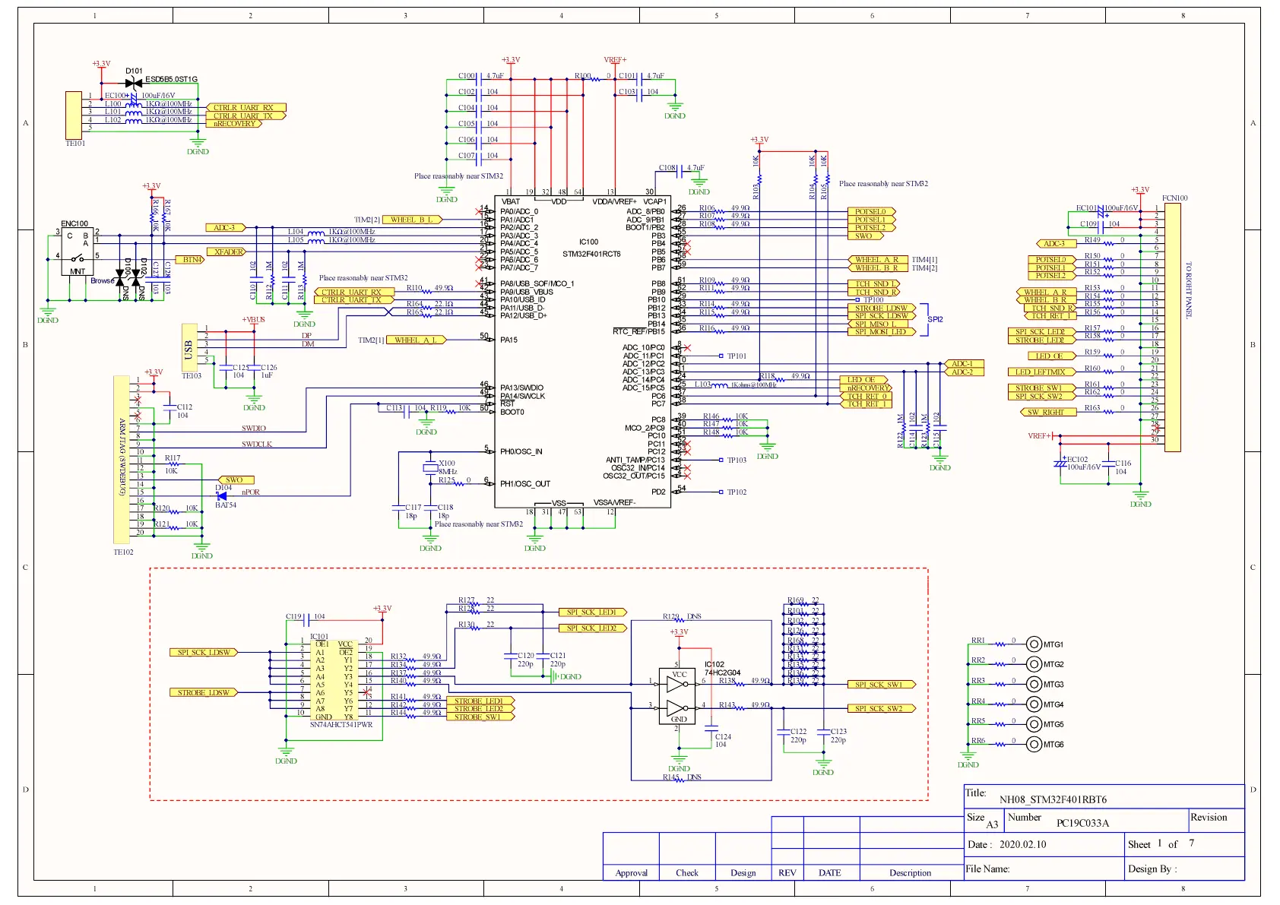This screenshot has width=1280, height=905.
Task: Select the 'File Name:' field label
Action: click(987, 869)
